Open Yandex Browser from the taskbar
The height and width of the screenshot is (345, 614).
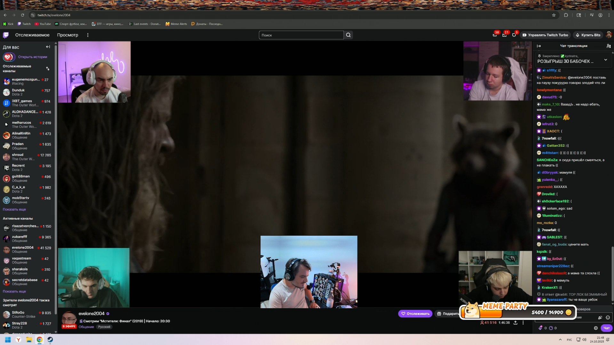(x=19, y=340)
